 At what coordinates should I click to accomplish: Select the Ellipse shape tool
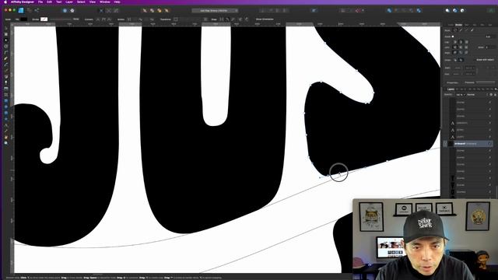coord(6,107)
